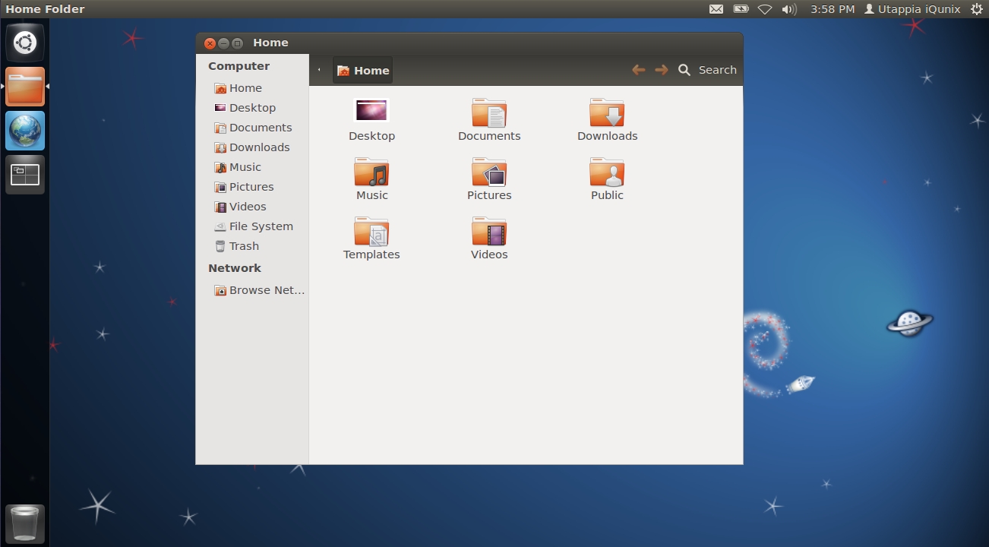The image size is (989, 547).
Task: Open the Music folder icon
Action: coord(371,173)
